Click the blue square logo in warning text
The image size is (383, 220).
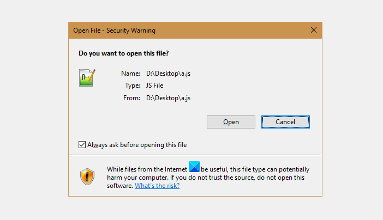[194, 169]
